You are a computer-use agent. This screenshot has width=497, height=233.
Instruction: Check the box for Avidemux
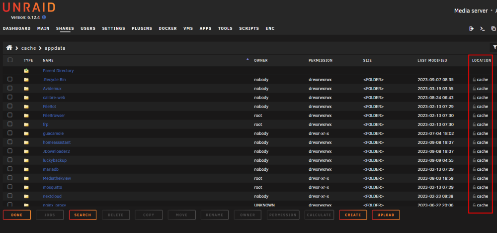pos(10,88)
